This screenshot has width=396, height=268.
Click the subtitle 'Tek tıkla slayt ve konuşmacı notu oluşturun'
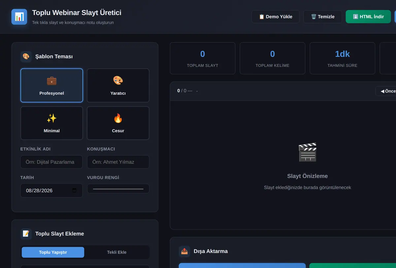[x=73, y=22]
